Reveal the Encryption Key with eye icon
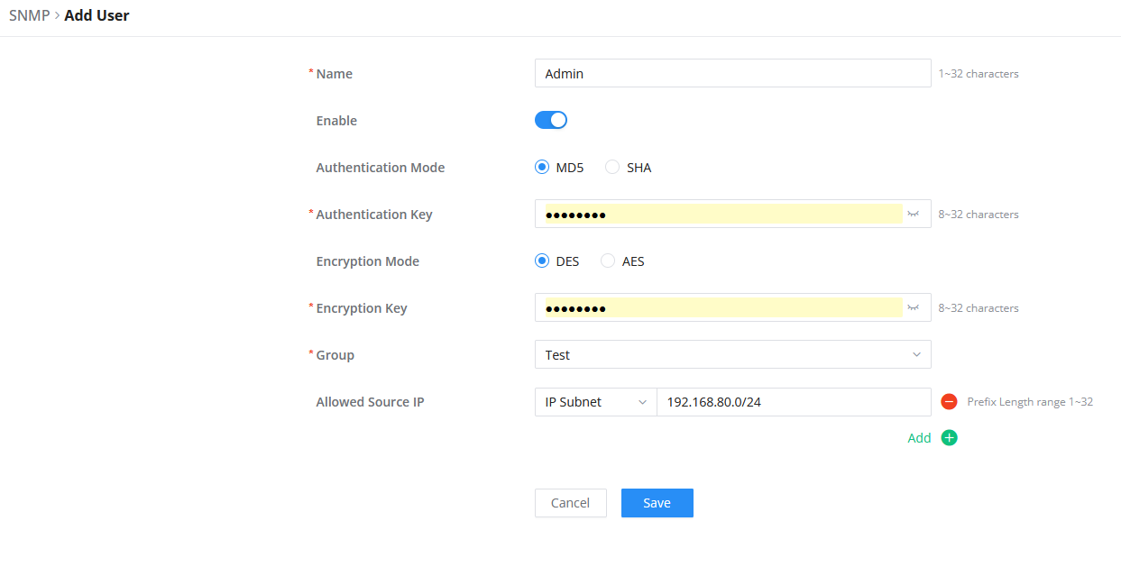 tap(914, 307)
